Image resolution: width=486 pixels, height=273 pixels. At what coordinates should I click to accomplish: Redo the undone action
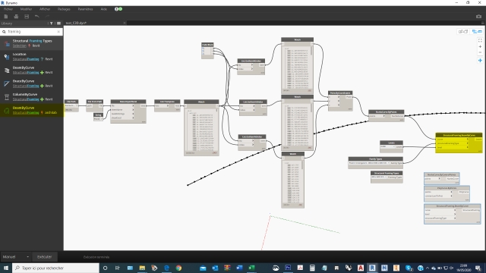[47, 17]
